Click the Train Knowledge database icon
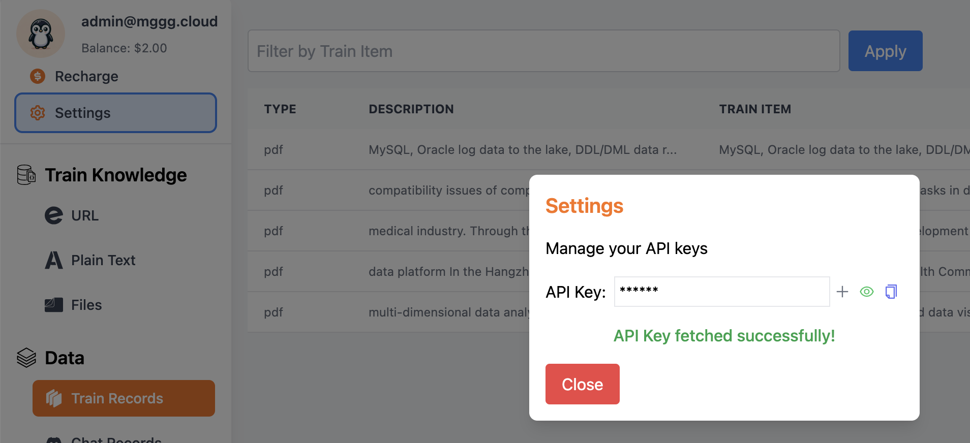 (x=25, y=175)
